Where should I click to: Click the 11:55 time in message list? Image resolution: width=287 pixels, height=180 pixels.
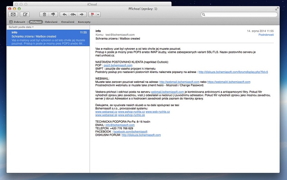(x=83, y=32)
